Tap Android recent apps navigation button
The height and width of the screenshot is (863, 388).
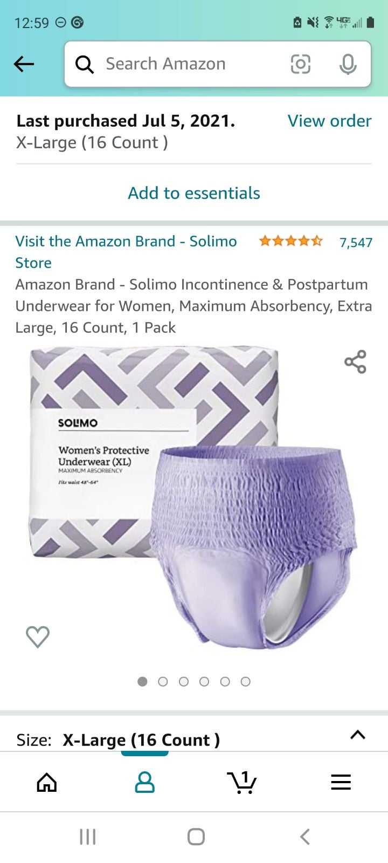point(87,837)
